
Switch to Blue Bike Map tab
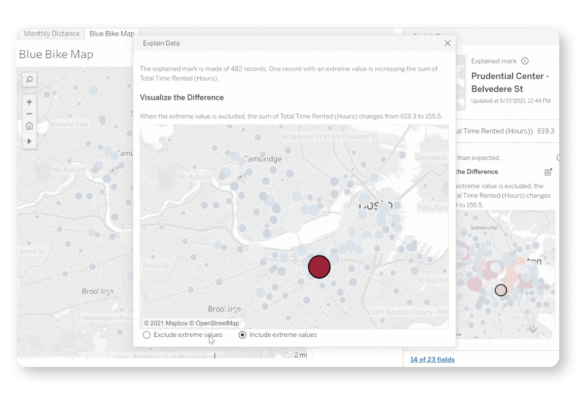112,34
